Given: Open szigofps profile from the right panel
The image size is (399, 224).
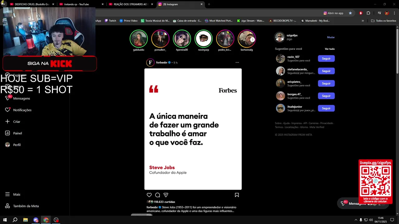Looking at the screenshot, I should pos(292,35).
